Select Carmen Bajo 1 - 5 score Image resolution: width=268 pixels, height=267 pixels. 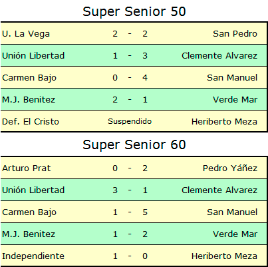pos(130,212)
